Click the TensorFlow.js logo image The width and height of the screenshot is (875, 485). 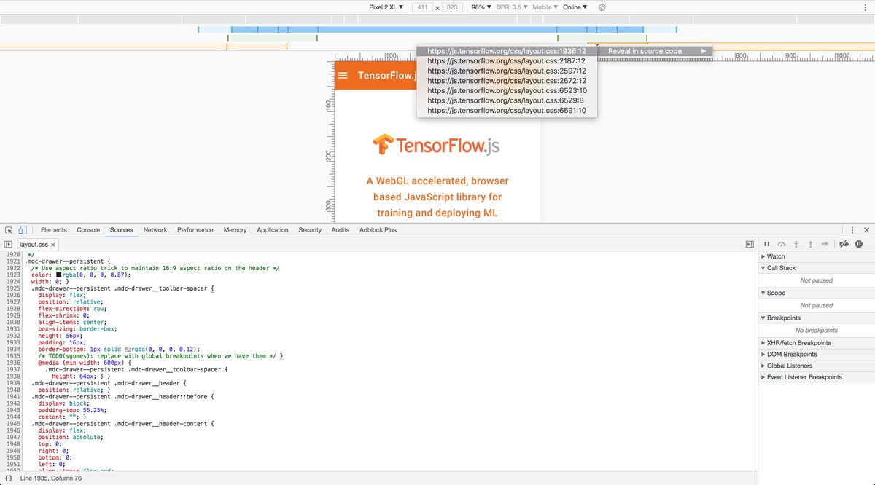[436, 145]
